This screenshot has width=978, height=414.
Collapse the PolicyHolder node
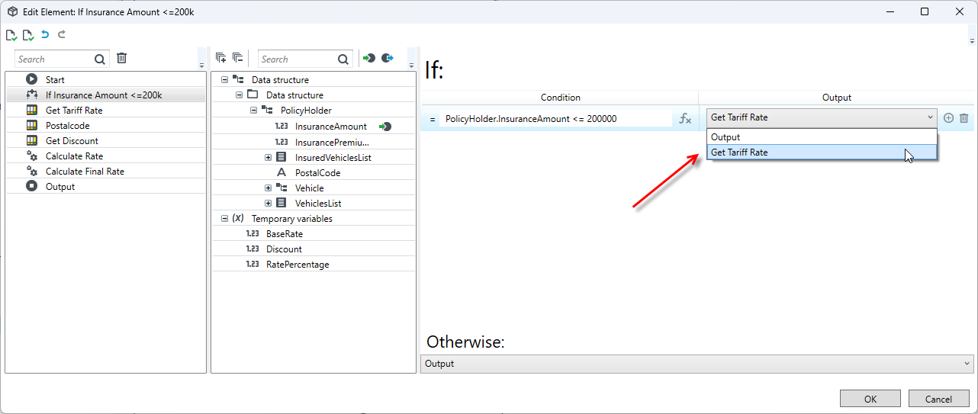coord(253,110)
